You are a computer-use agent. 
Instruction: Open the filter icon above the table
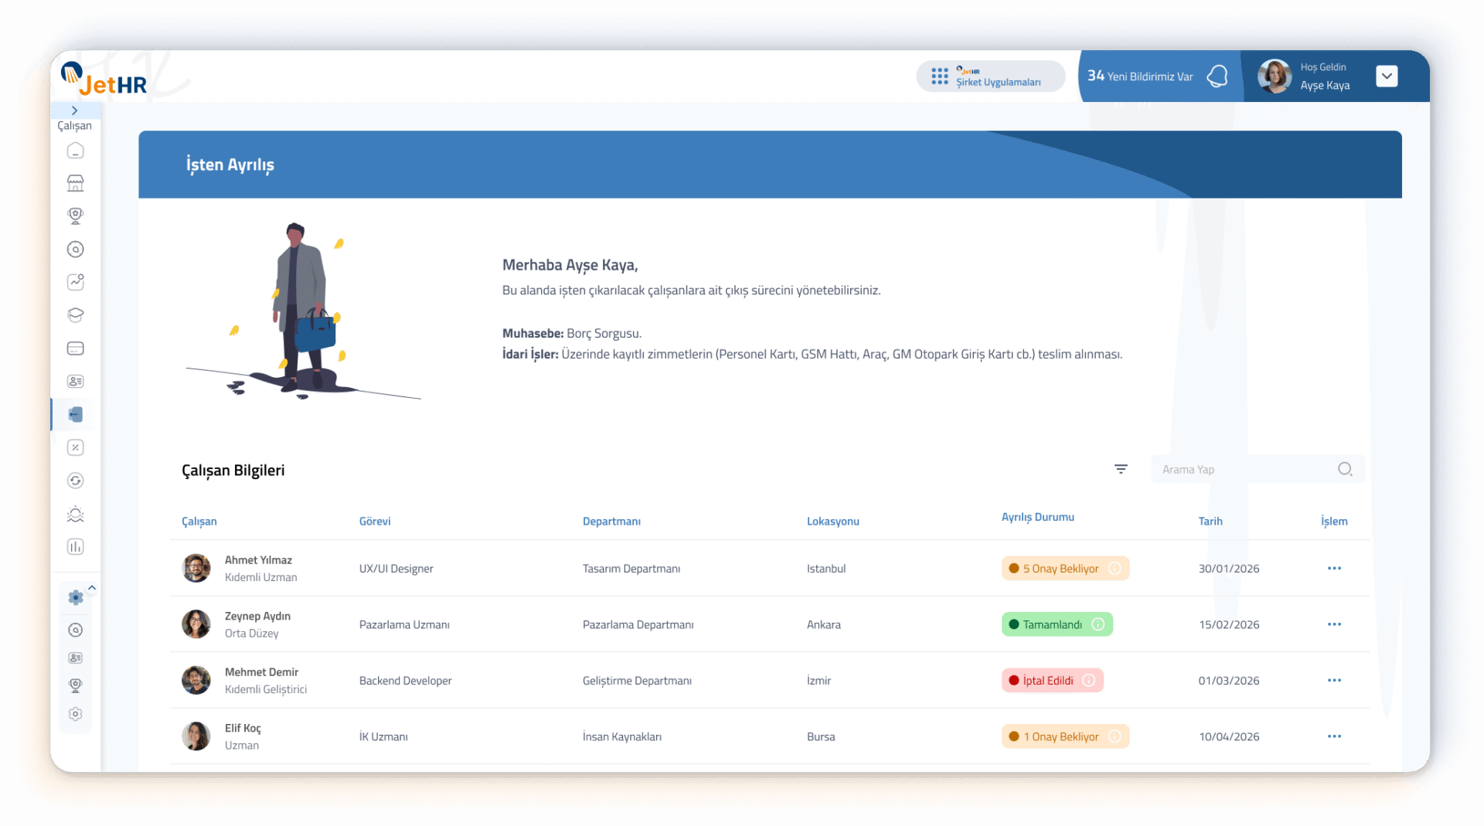coord(1121,469)
